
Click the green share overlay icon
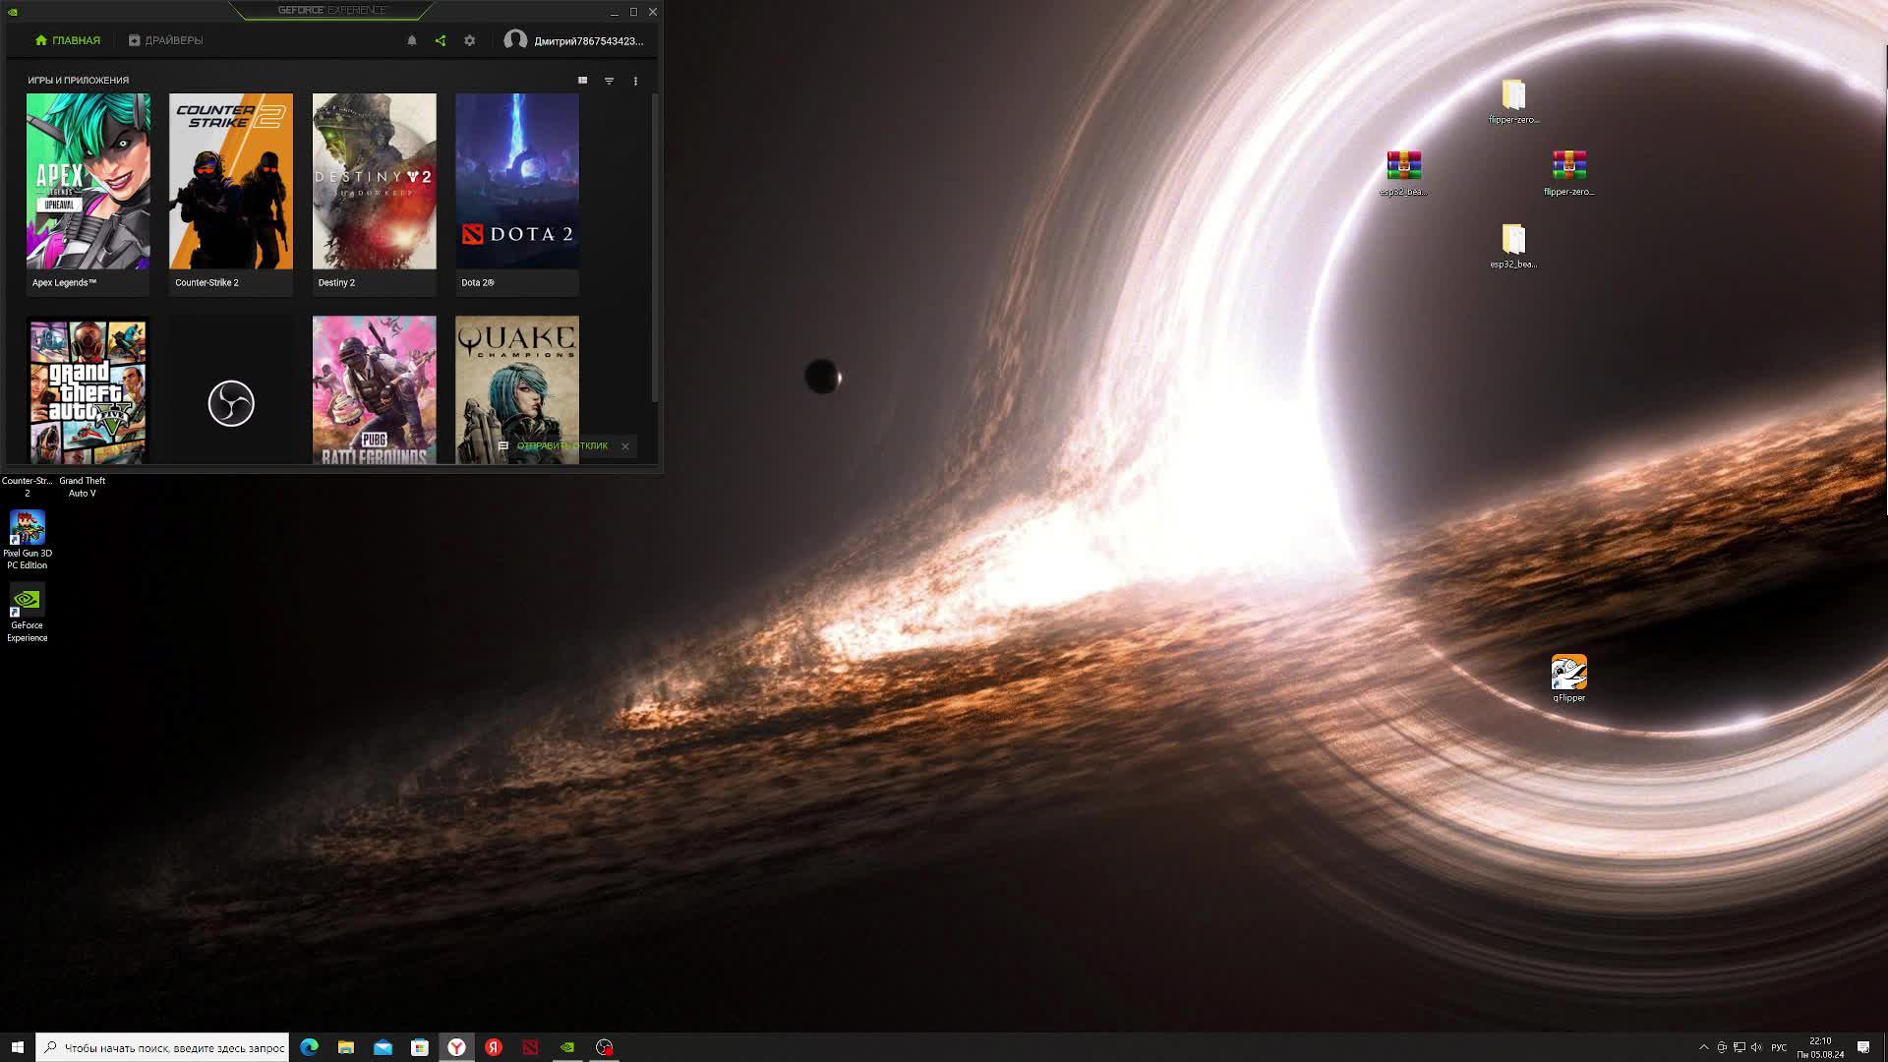(x=441, y=40)
